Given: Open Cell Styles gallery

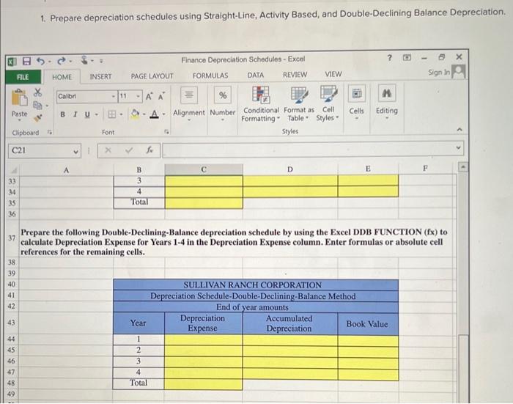Looking at the screenshot, I should click(328, 104).
